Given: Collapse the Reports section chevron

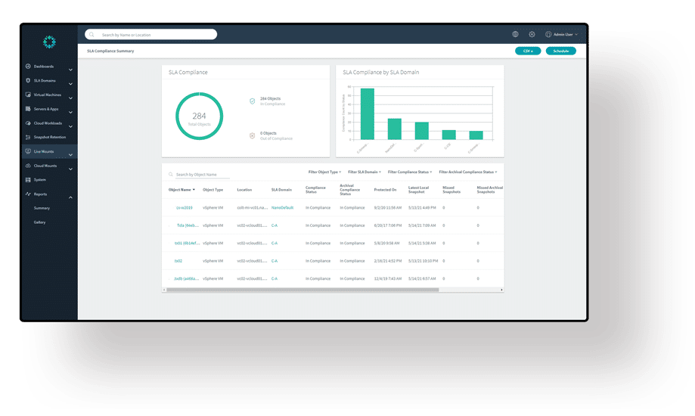Looking at the screenshot, I should [x=70, y=197].
